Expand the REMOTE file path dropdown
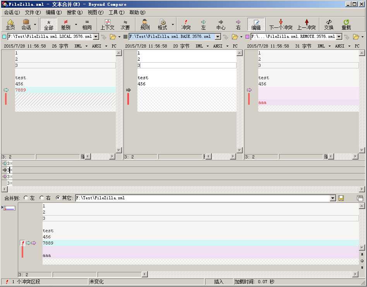This screenshot has height=287, width=367. 339,37
